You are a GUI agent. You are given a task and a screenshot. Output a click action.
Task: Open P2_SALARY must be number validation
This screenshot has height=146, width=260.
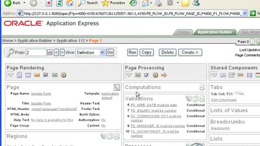tap(154, 111)
